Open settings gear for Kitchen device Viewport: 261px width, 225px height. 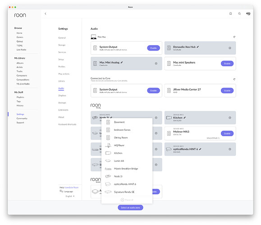tap(230, 118)
